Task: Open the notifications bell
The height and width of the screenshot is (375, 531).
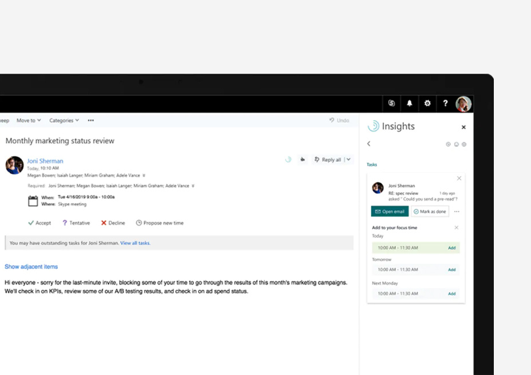Action: [409, 103]
